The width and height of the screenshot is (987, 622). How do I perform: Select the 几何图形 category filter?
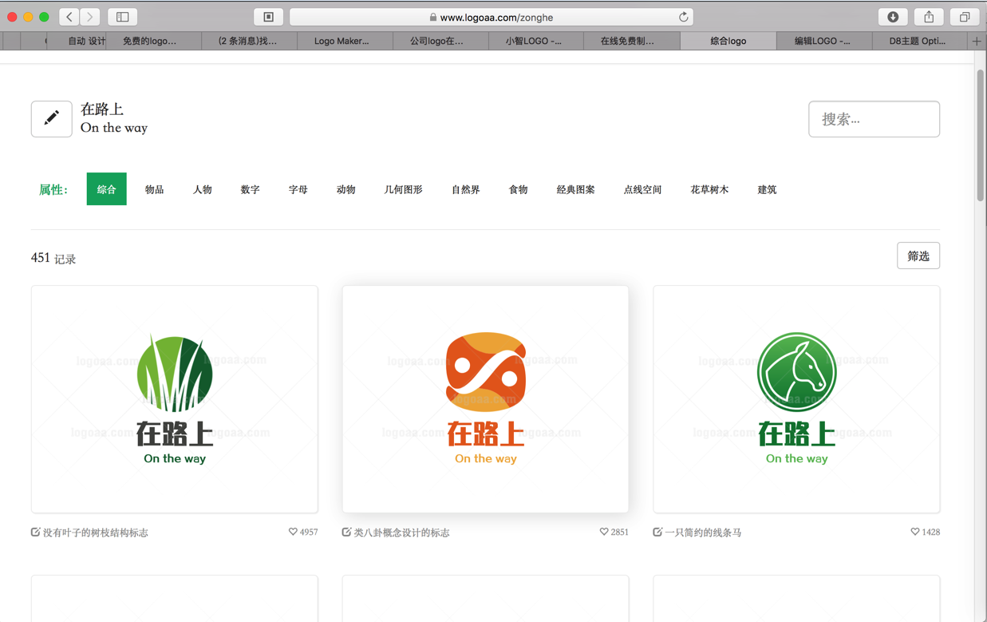[404, 189]
